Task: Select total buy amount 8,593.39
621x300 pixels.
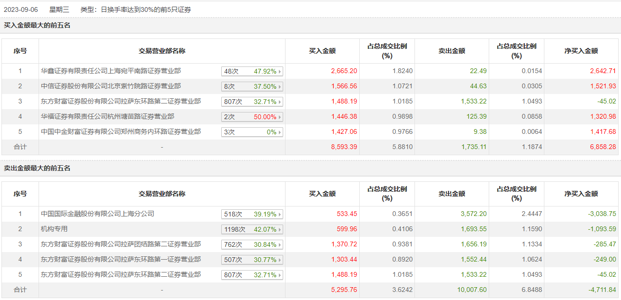Action: (344, 147)
